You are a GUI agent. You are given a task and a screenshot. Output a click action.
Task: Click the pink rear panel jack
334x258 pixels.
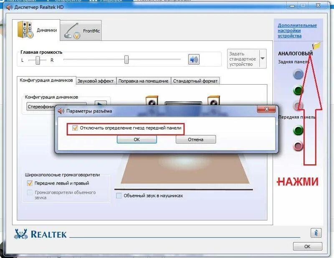(298, 105)
